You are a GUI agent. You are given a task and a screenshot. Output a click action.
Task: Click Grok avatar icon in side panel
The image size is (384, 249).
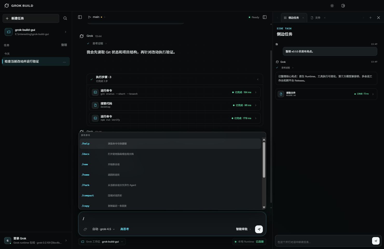tap(277, 62)
